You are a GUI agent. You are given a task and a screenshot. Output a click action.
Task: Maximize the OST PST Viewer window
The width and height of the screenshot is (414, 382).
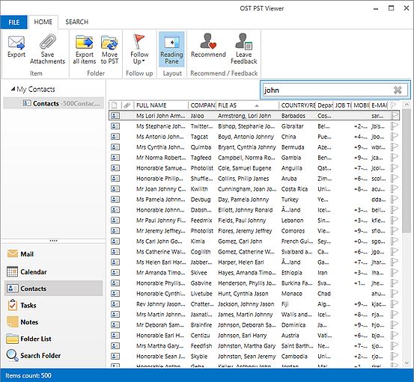click(x=391, y=8)
